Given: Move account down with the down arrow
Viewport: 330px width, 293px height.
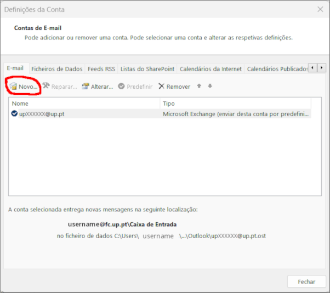Looking at the screenshot, I should (210, 86).
